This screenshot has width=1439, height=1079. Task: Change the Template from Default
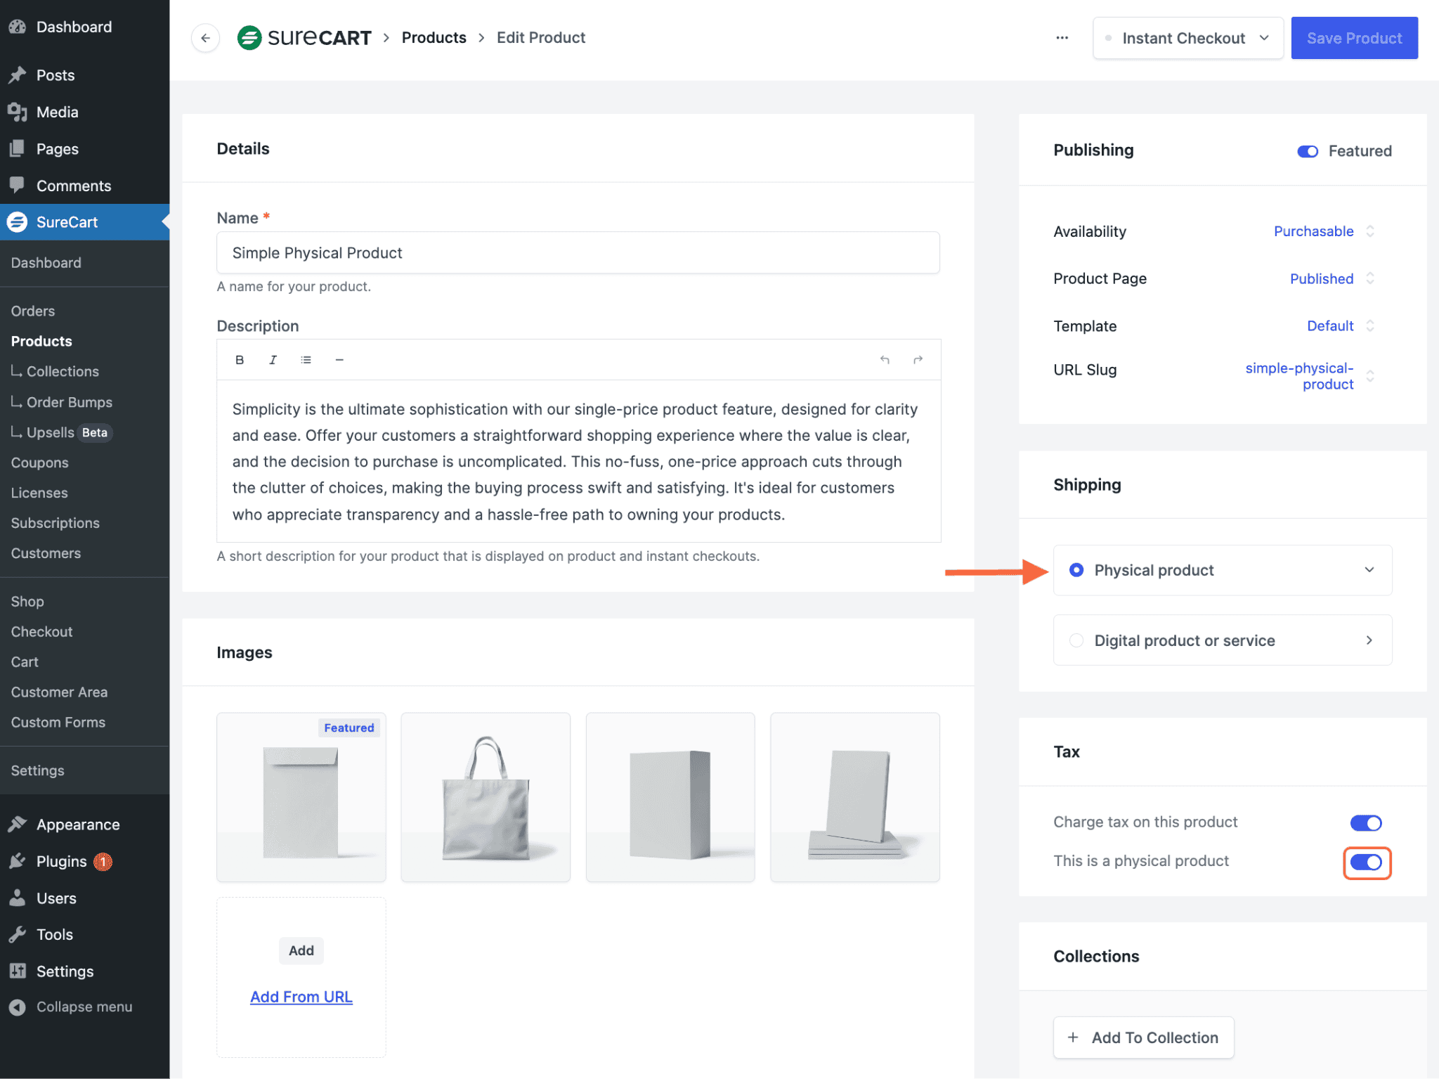[x=1330, y=325]
